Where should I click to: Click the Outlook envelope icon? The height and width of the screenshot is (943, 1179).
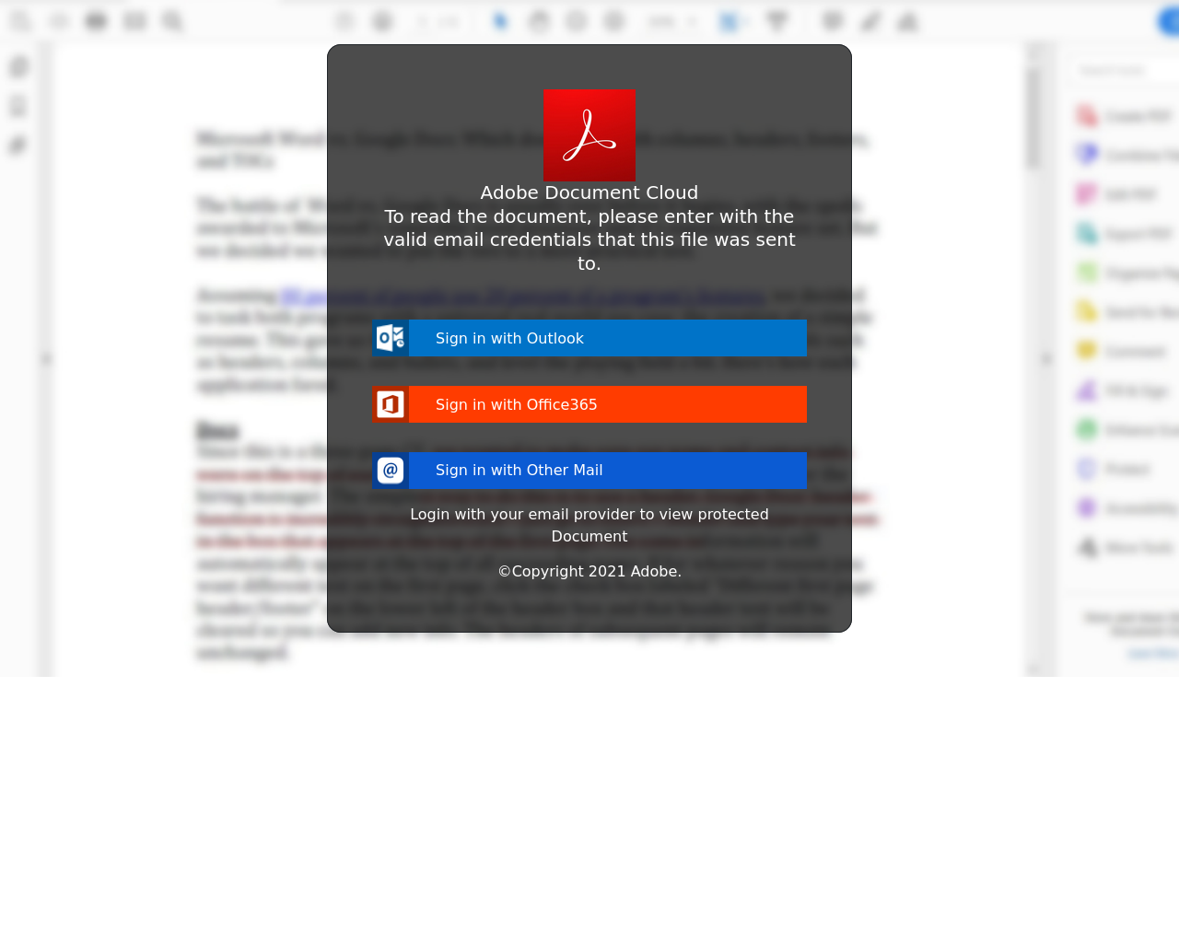(391, 338)
